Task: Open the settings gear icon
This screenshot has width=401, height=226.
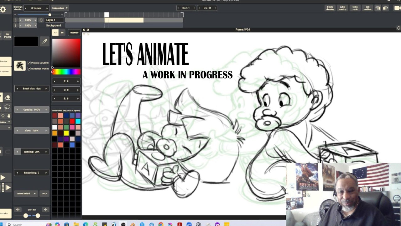Action: point(3,9)
